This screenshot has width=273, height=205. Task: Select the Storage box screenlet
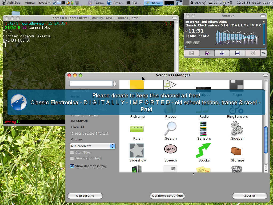[x=236, y=151]
